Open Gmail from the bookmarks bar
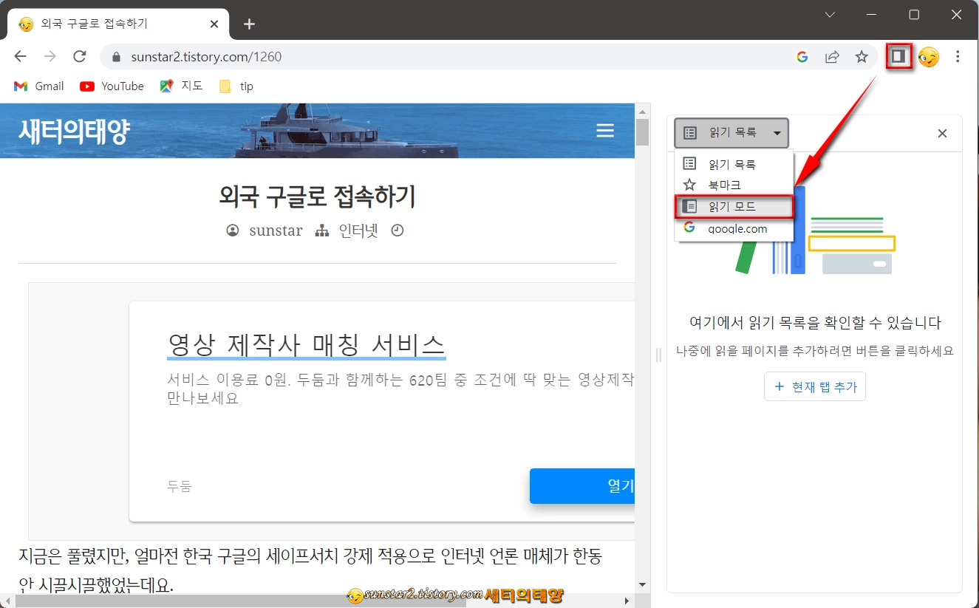The image size is (979, 608). [x=38, y=86]
